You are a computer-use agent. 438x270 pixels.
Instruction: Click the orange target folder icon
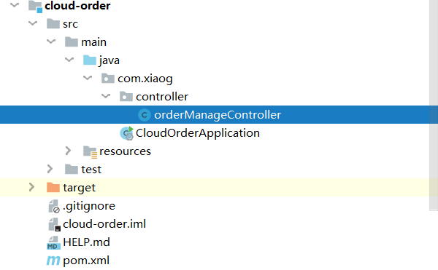[x=53, y=188]
